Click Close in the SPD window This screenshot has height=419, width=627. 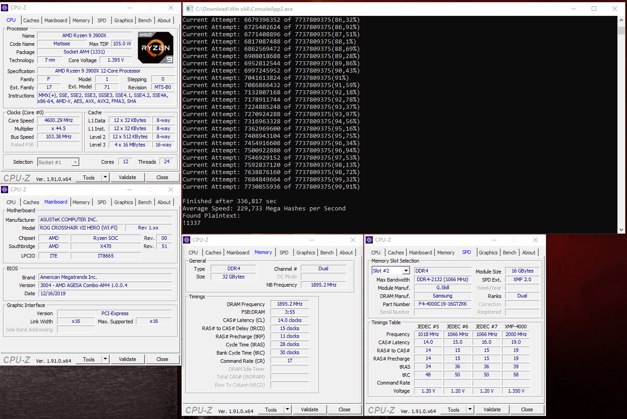pos(527,409)
